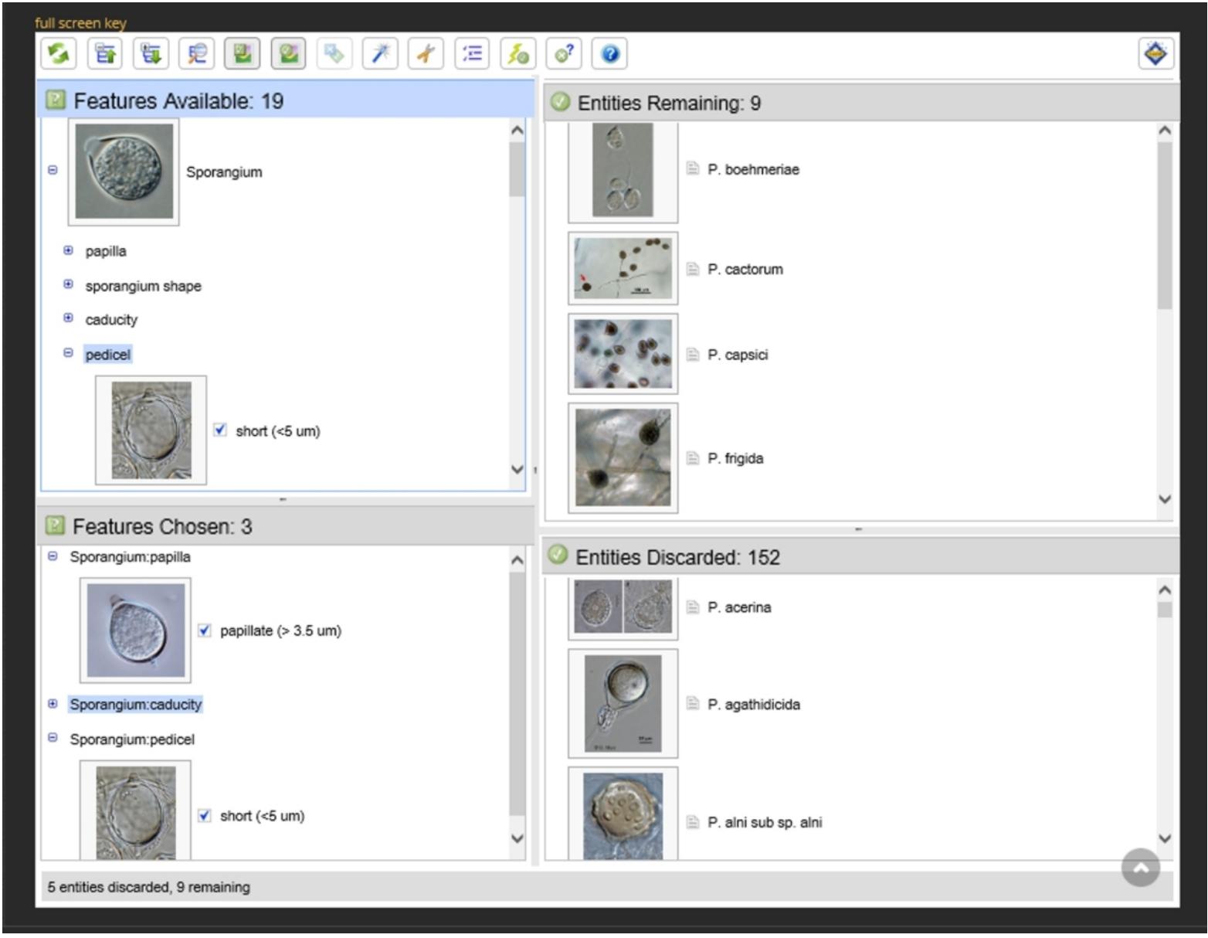Select the Features Available panel header
Screen dimensions: 1208x938
(286, 100)
